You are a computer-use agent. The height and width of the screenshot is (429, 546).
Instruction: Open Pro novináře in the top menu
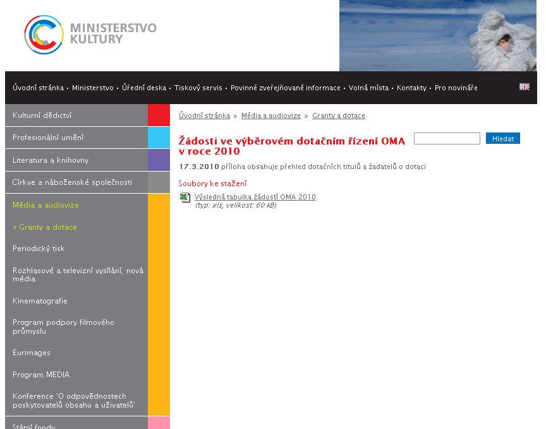pyautogui.click(x=456, y=88)
